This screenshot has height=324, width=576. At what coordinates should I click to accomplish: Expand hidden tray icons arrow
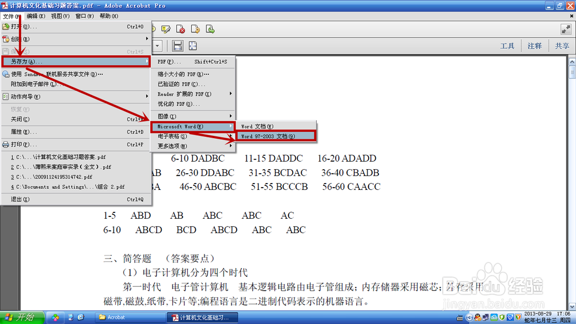[x=469, y=318]
